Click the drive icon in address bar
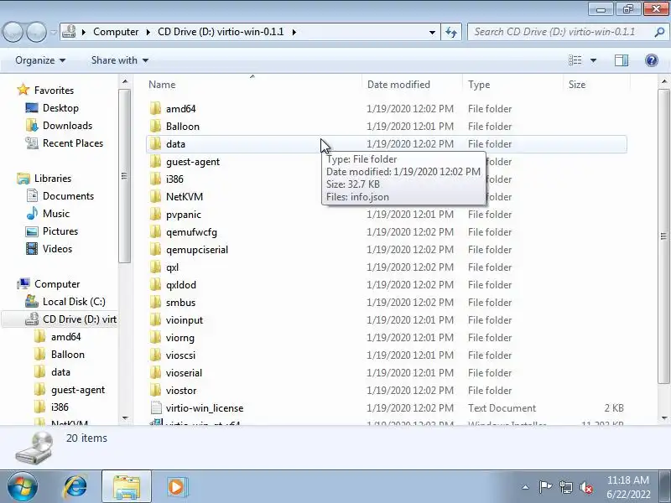The image size is (671, 503). pyautogui.click(x=69, y=32)
